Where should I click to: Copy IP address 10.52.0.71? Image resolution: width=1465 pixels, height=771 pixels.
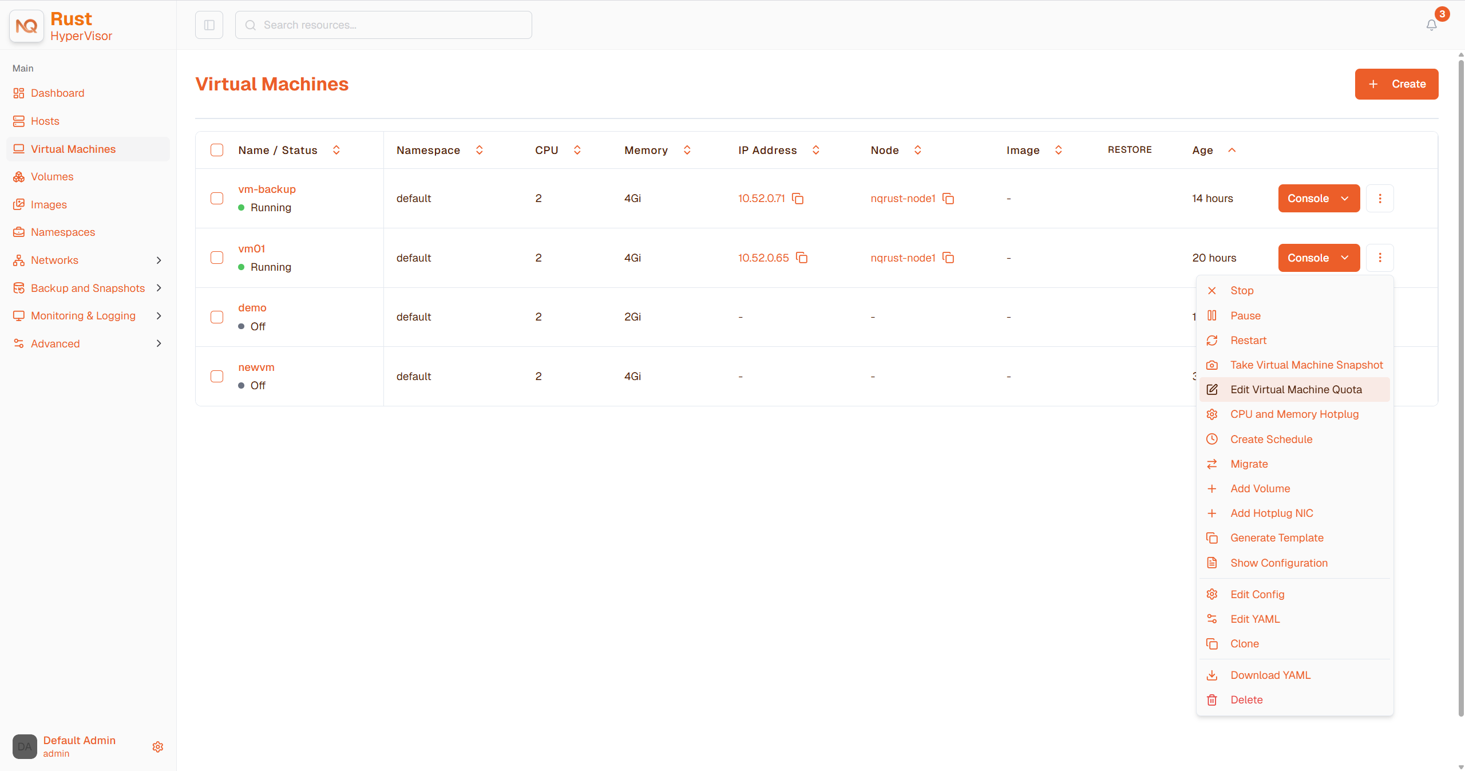click(798, 199)
